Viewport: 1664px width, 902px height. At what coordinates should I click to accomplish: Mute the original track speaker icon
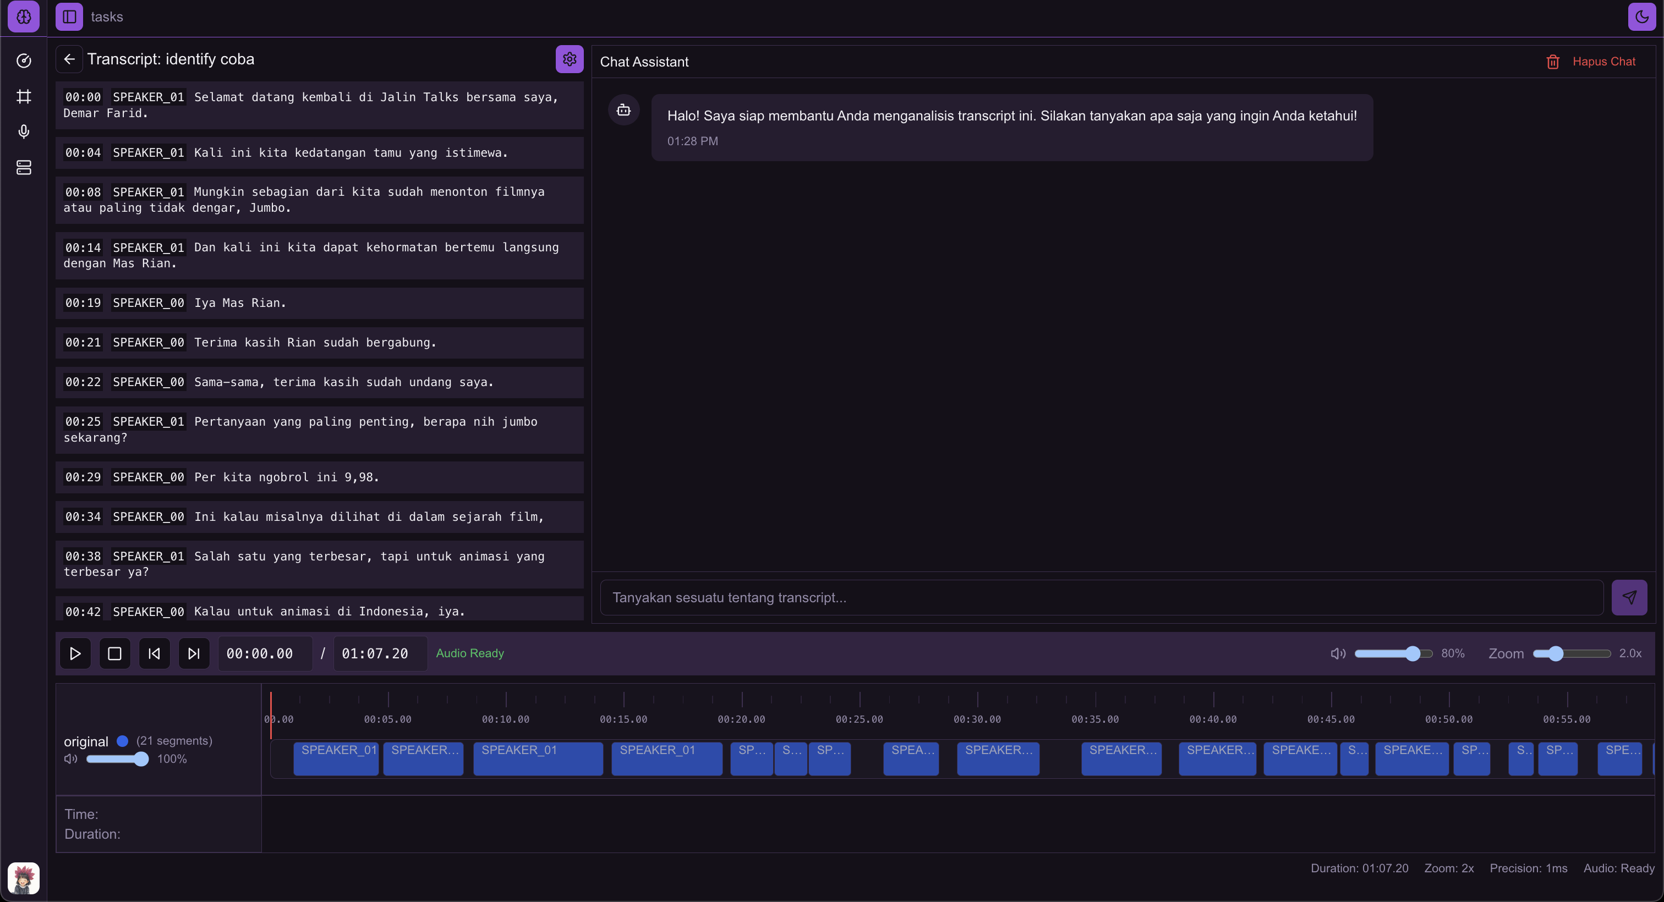tap(70, 760)
